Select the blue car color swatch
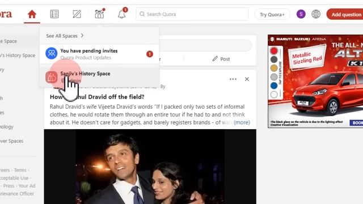 [274, 86]
